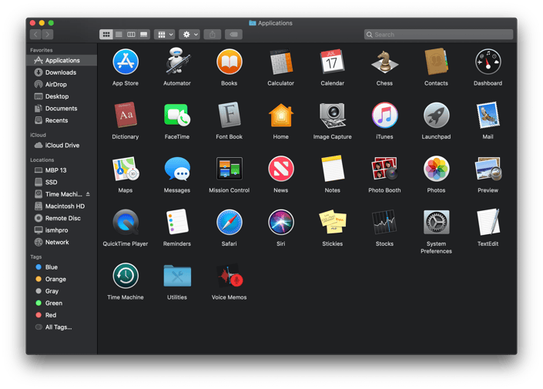The image size is (543, 389).
Task: Click the Edit Tags toolbar button
Action: click(233, 35)
